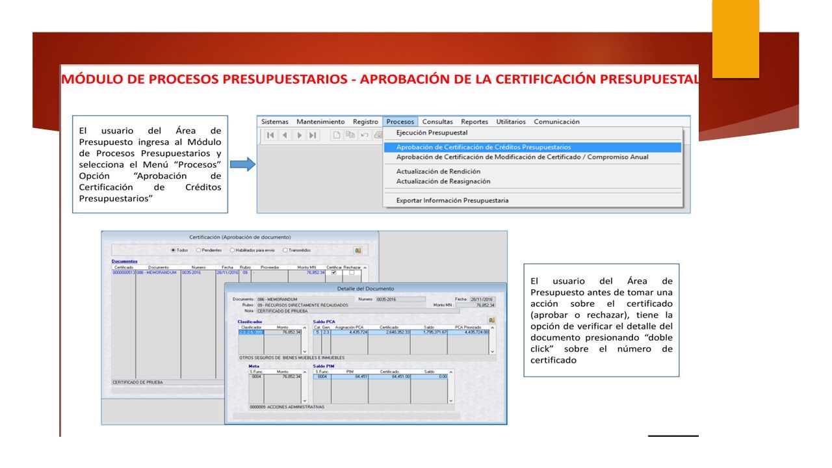Go to previous record toolbar icon
Viewport: 832px width, 468px height.
pyautogui.click(x=285, y=135)
